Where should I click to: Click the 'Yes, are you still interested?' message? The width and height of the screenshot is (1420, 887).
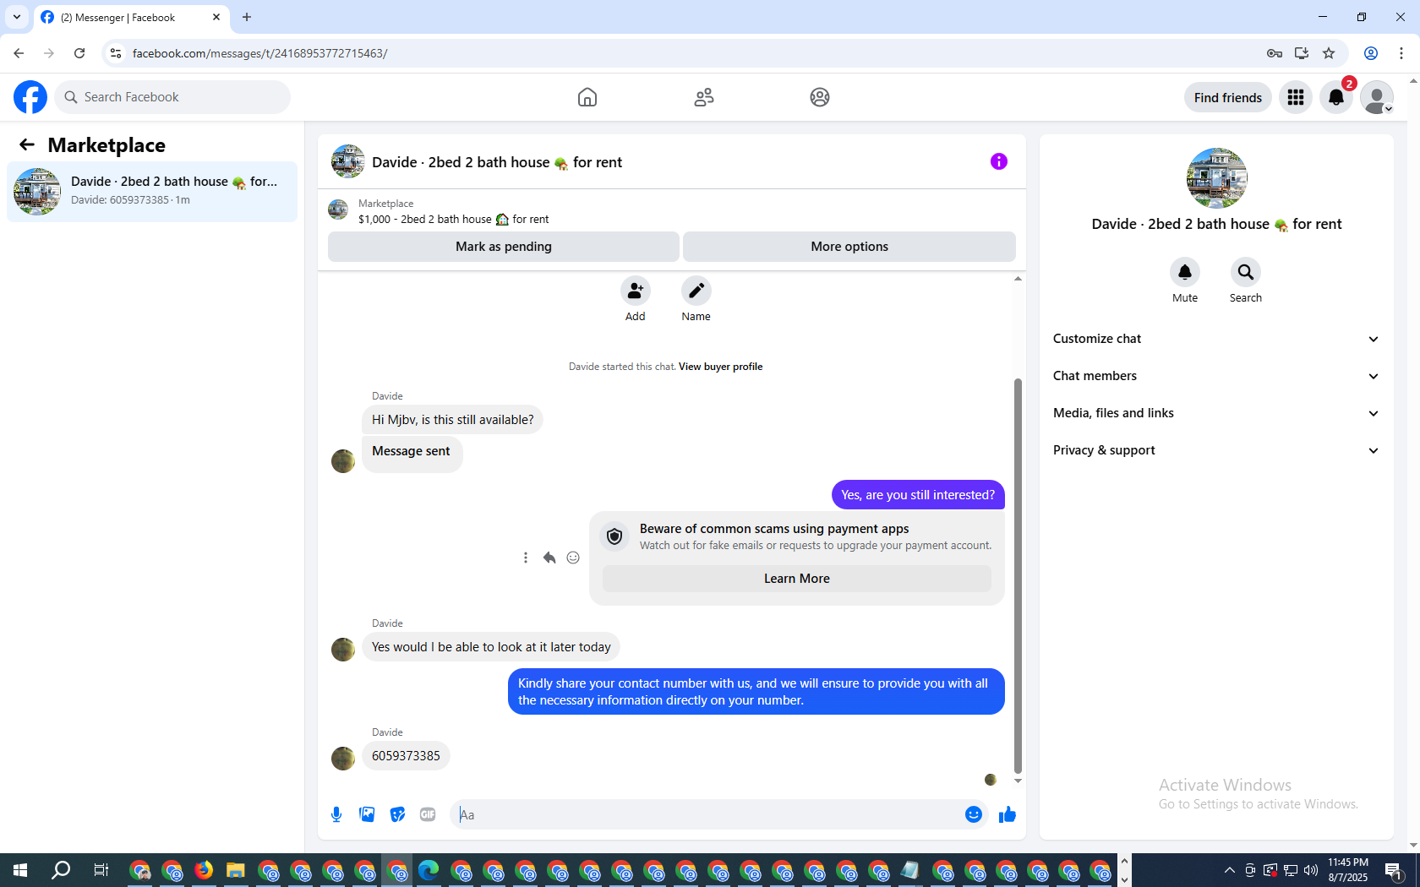coord(918,495)
